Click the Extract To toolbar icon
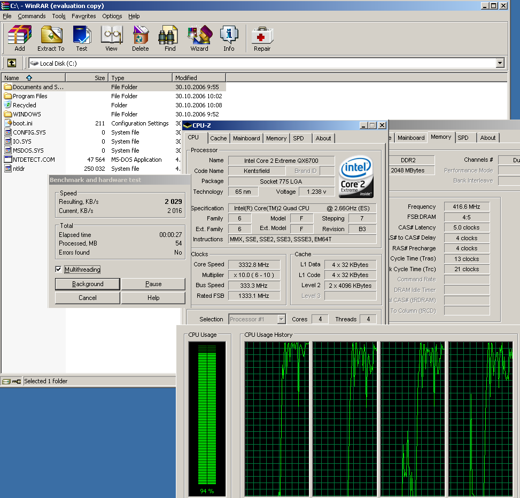The height and width of the screenshot is (498, 520). click(51, 35)
